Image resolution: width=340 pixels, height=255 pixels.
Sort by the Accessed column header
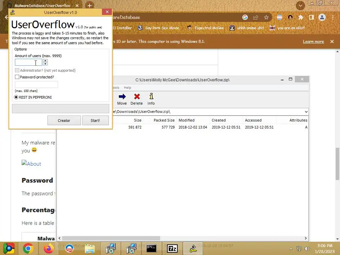[253, 120]
